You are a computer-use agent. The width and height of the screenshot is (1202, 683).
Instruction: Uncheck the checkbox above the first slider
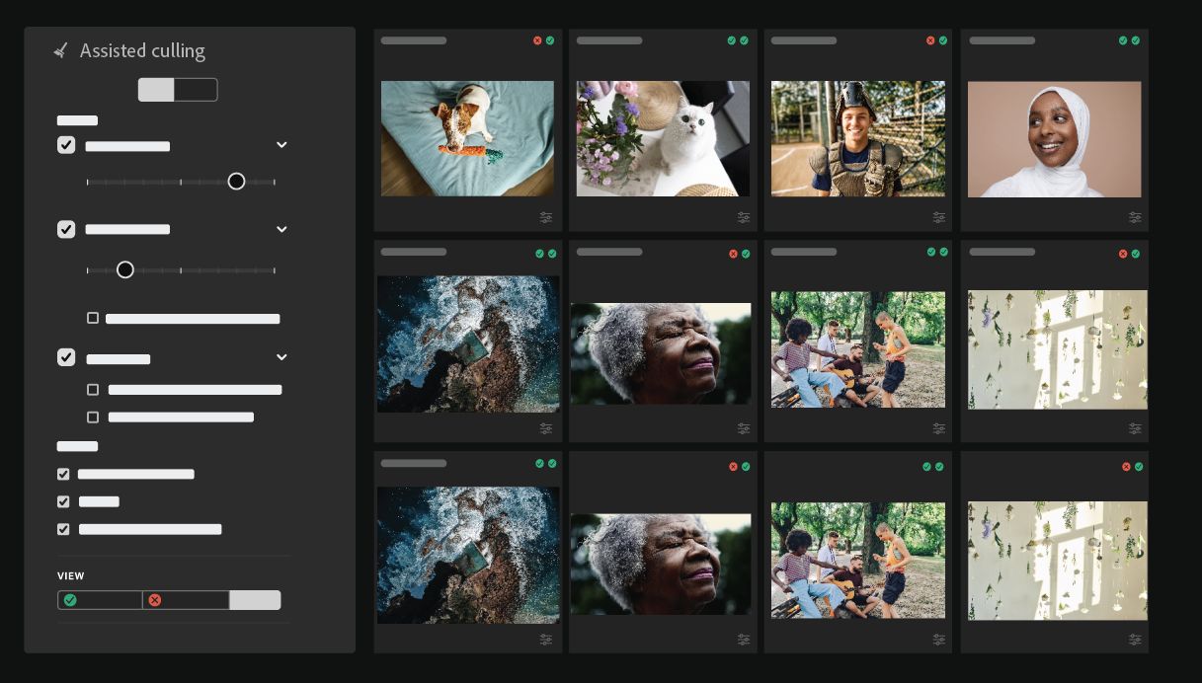[x=66, y=145]
